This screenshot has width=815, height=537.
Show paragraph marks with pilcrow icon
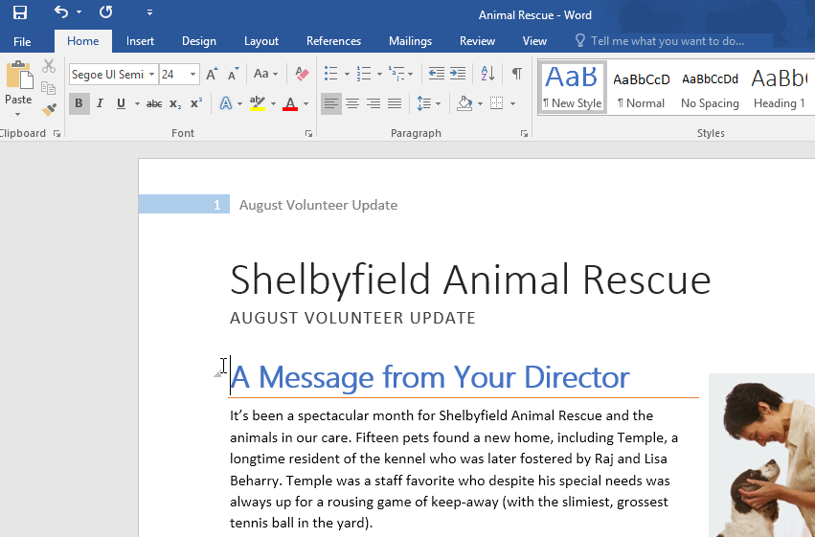tap(516, 74)
